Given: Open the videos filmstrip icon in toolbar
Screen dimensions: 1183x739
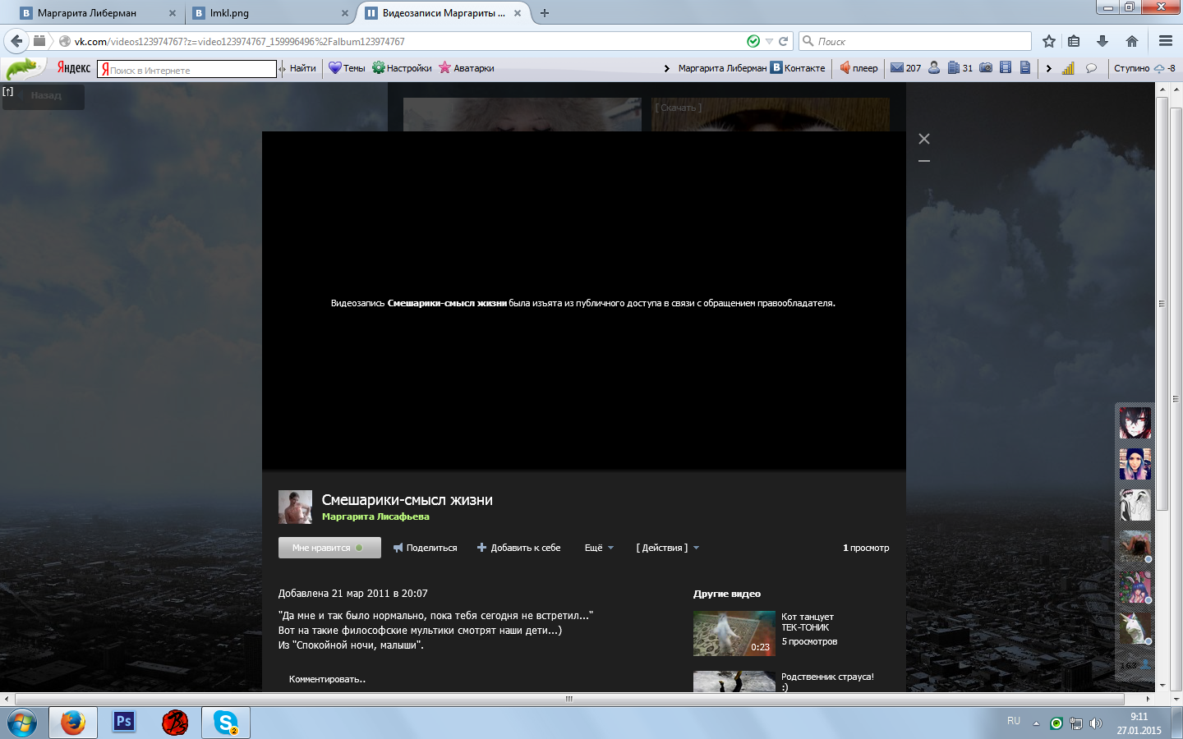Looking at the screenshot, I should coord(1006,68).
